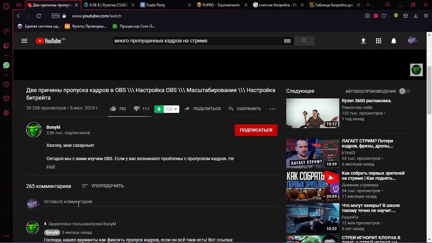
Task: Open the video upload icon
Action: pyautogui.click(x=363, y=41)
